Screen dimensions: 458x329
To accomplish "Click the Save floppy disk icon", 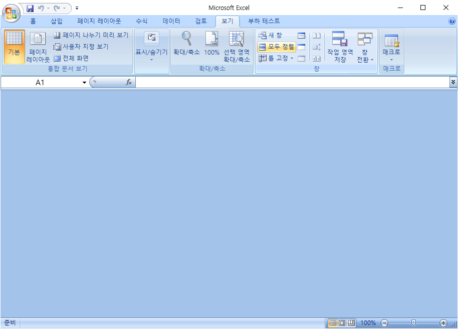I will pos(30,8).
